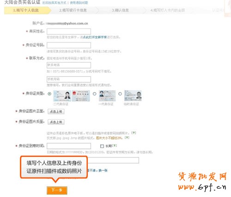
Task: Open the 使用遇到问题 help link
Action: pyautogui.click(x=79, y=3)
